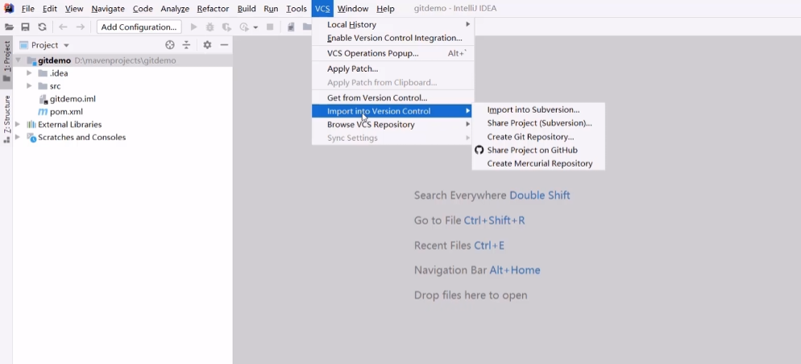Screen dimensions: 801x364
Task: Click the Stop square toolbar icon
Action: (x=270, y=27)
